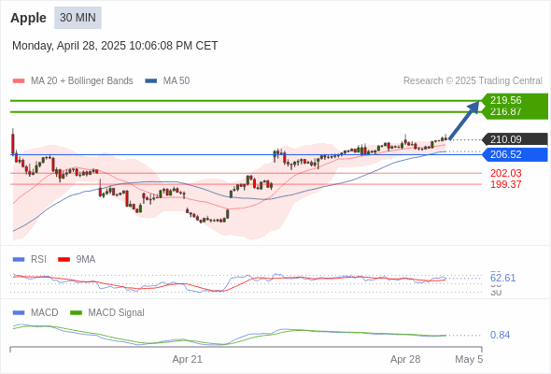The image size is (551, 374).
Task: Toggle the 9MA red legend entry
Action: click(x=77, y=259)
